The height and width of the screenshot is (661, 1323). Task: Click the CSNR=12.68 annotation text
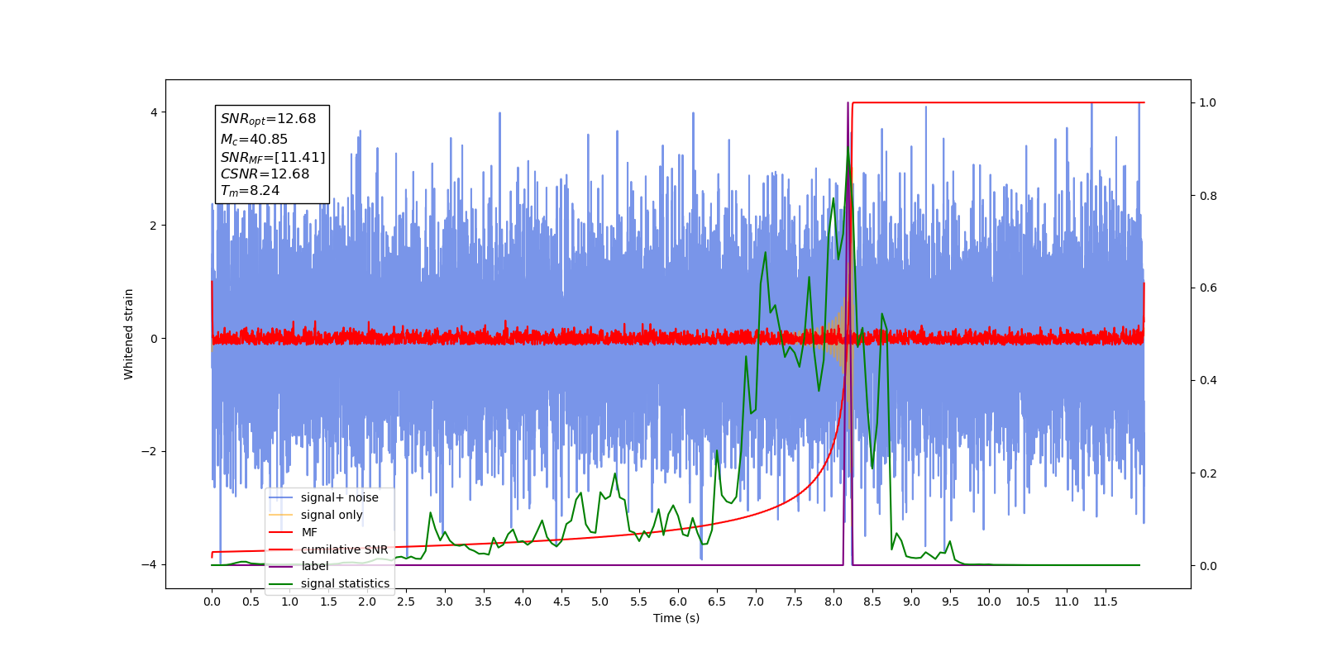click(265, 174)
